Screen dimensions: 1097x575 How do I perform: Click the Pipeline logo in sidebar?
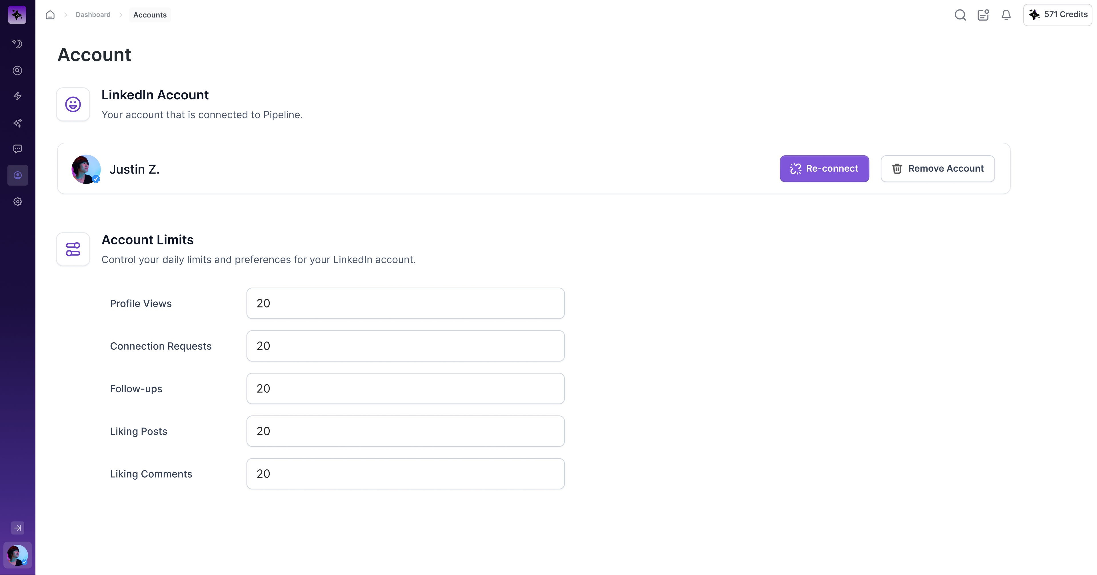(x=17, y=15)
